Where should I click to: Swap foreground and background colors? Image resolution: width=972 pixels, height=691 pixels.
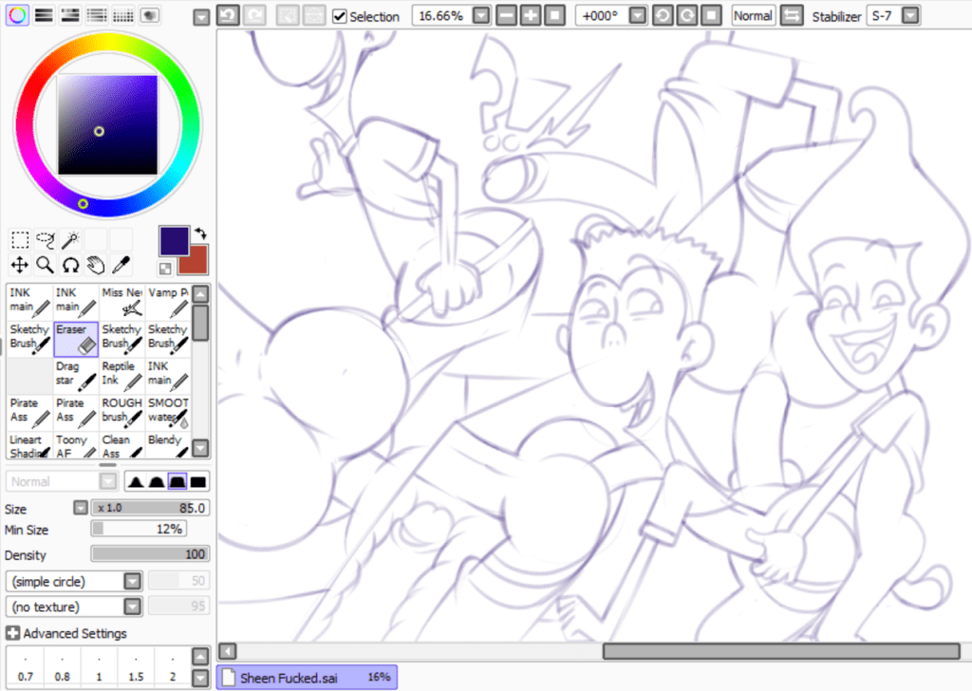(199, 231)
